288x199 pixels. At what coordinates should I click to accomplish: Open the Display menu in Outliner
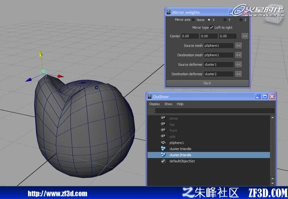[154, 104]
